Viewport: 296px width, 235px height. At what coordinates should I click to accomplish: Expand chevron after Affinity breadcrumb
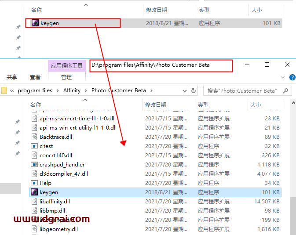(86, 91)
